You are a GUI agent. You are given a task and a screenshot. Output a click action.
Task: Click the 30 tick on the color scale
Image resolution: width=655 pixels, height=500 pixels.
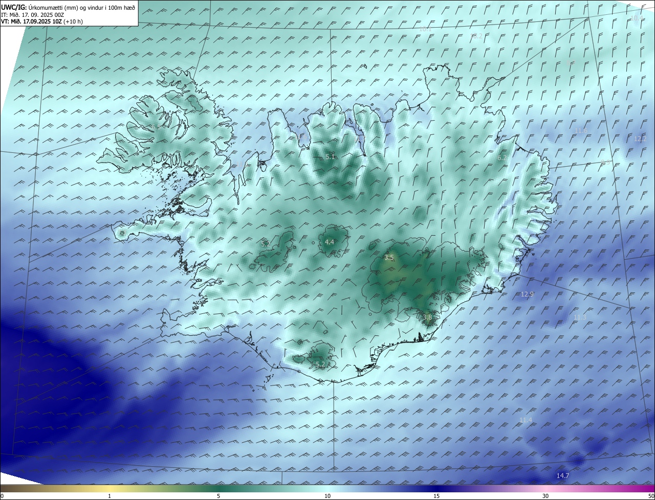545,496
